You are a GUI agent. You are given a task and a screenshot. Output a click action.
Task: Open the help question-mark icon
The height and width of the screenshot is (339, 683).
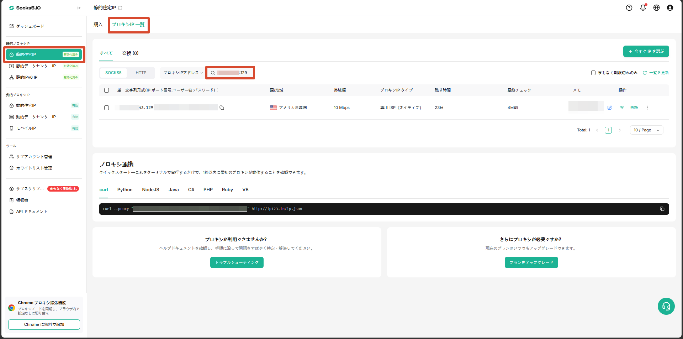[629, 8]
